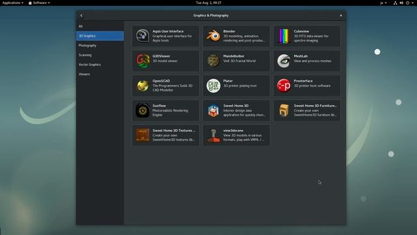417x235 pixels.
Task: Select the Cubeview rainbow icon
Action: click(284, 36)
